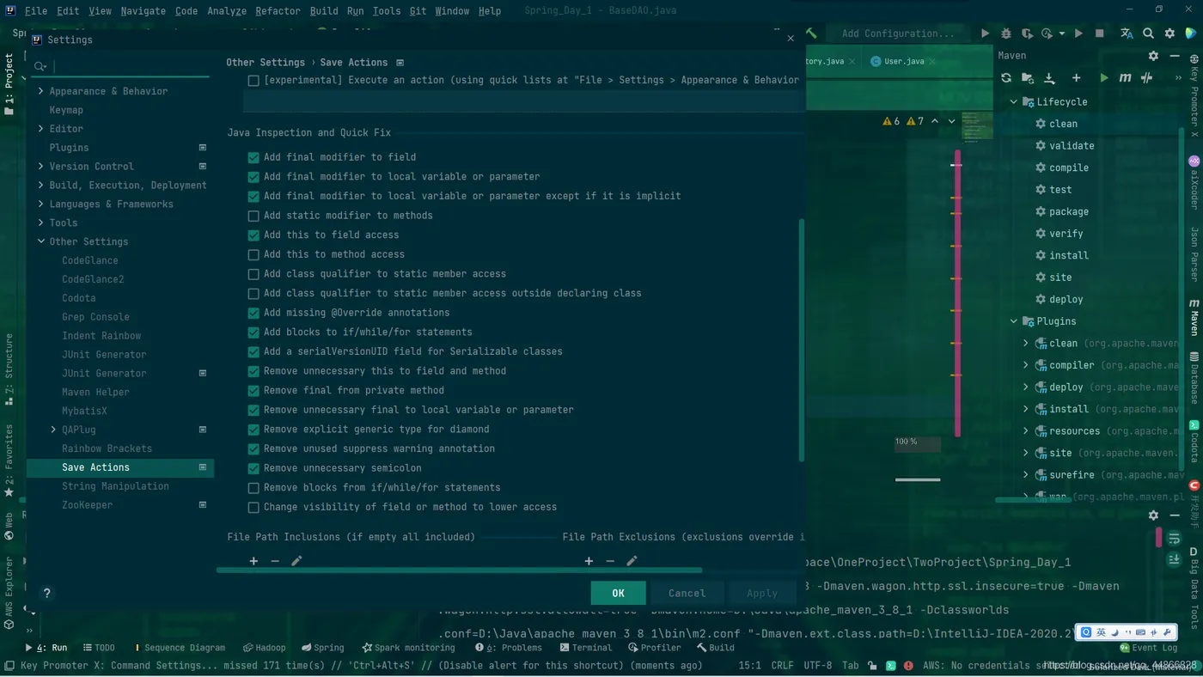
Task: Enable Add this to method access
Action: pos(253,254)
